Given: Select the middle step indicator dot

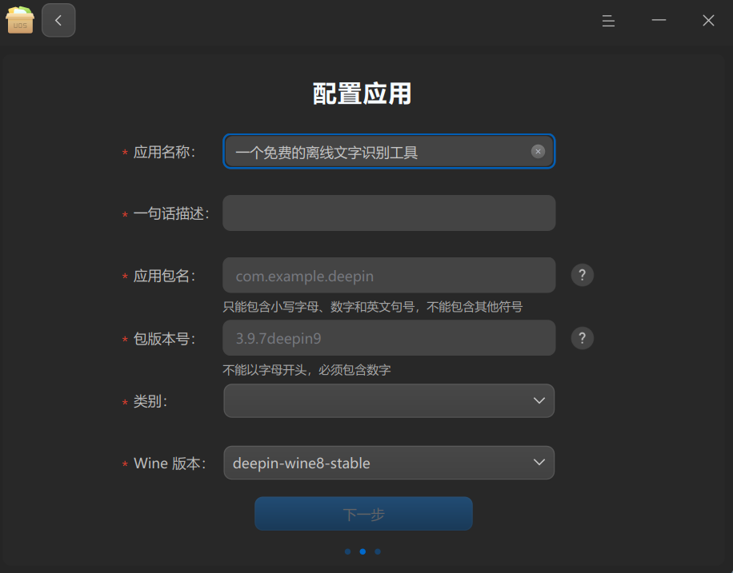Looking at the screenshot, I should (x=362, y=551).
